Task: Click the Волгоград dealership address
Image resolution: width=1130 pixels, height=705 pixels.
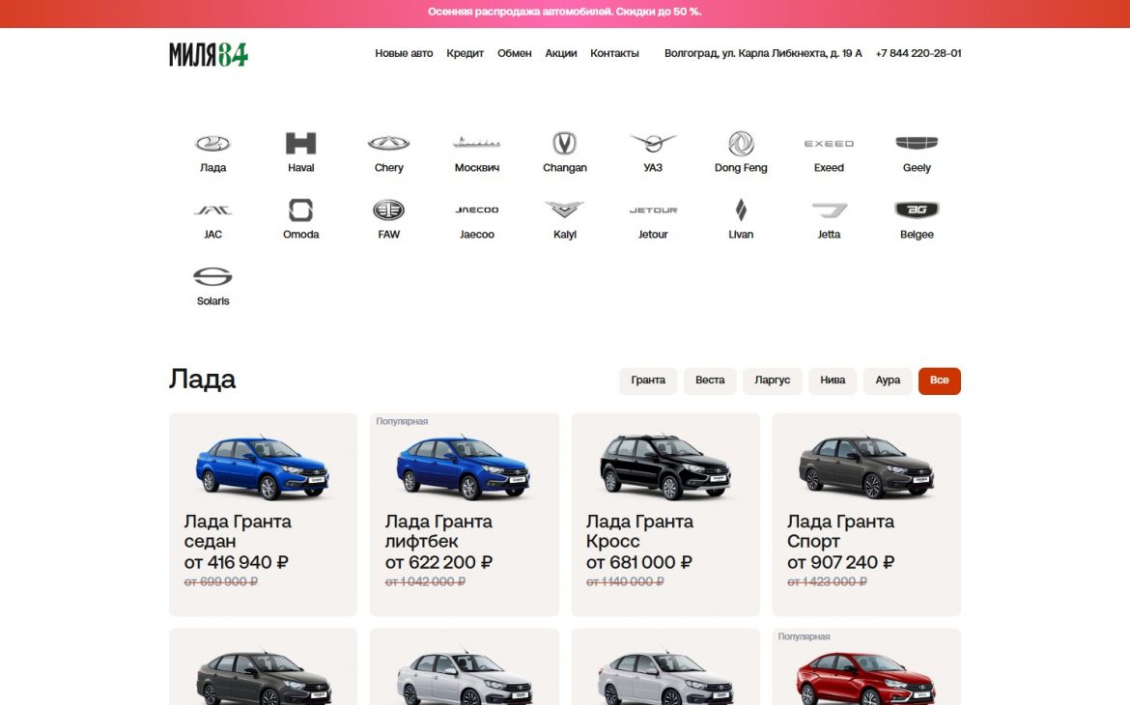Action: 763,53
